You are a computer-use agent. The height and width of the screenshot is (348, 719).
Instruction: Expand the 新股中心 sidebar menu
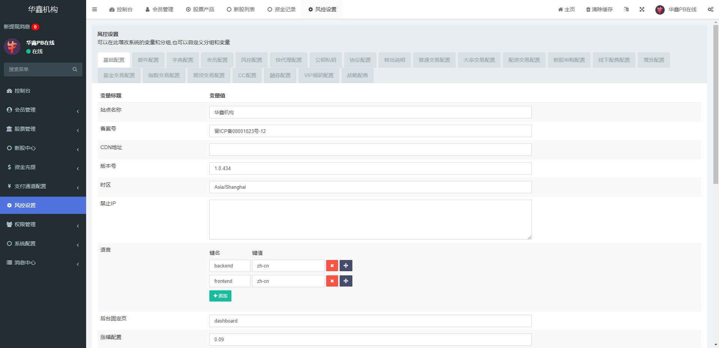tap(43, 148)
